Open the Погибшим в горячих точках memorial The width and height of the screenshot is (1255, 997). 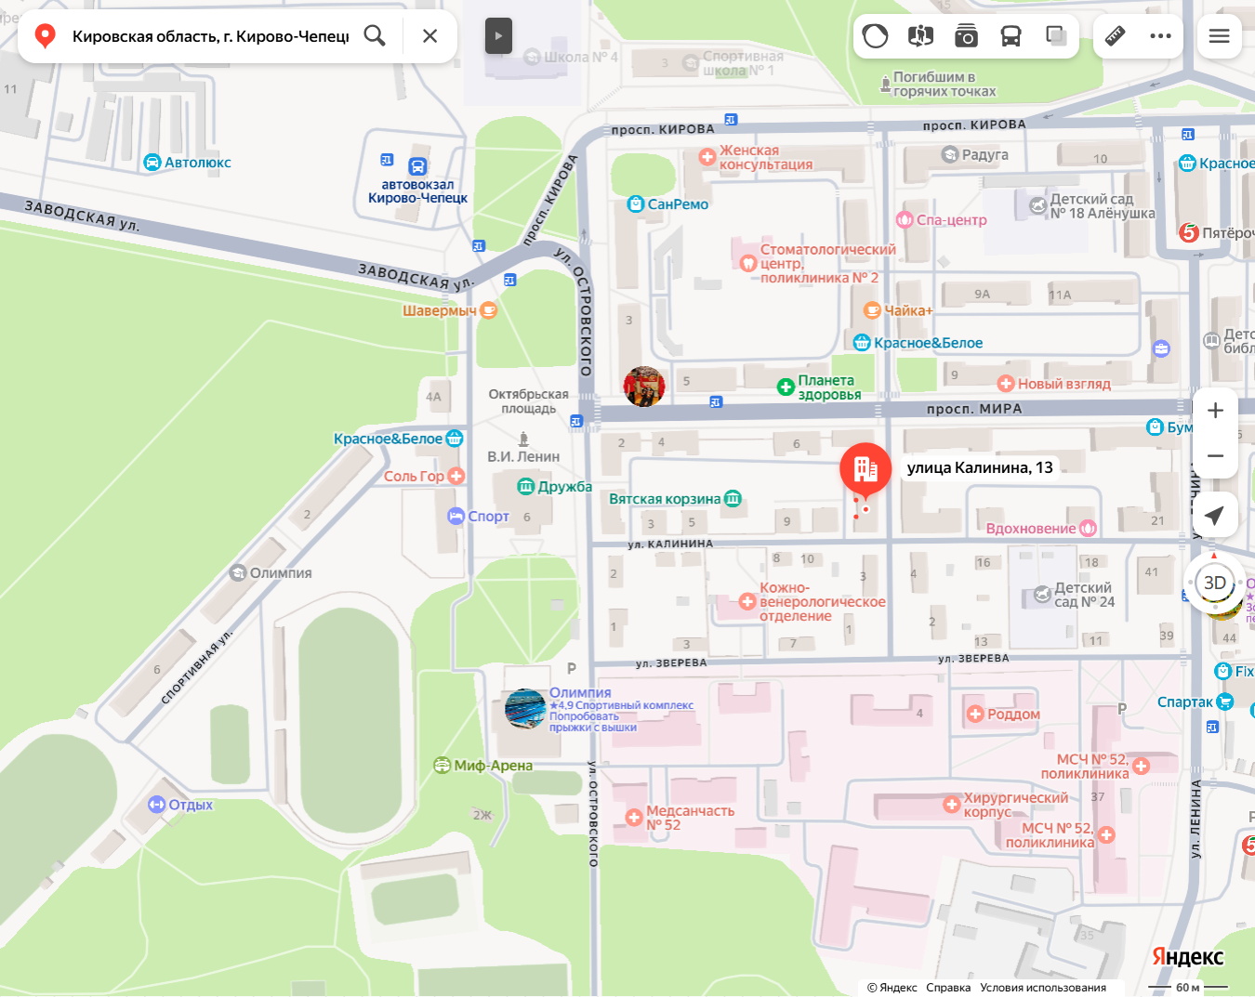tap(886, 85)
